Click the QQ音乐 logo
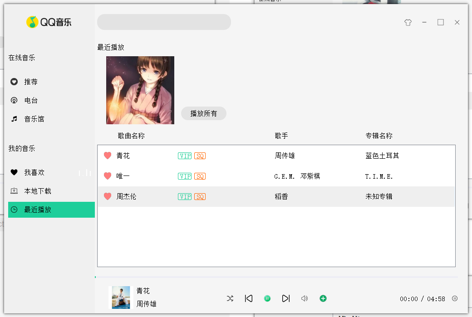 (x=49, y=22)
